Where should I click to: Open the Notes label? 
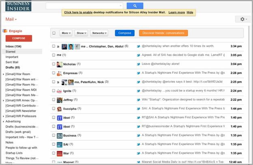tap(9, 142)
